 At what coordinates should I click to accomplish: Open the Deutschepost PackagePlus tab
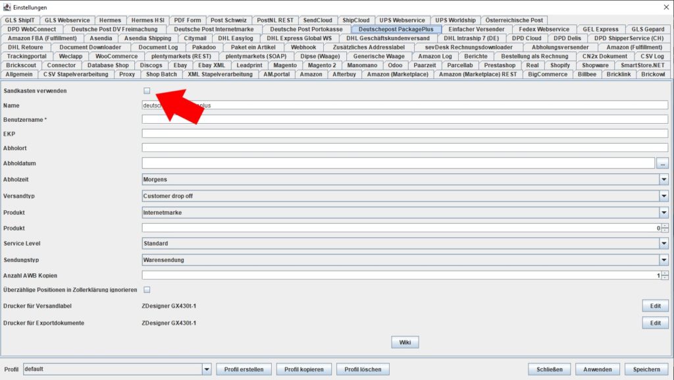click(x=396, y=29)
